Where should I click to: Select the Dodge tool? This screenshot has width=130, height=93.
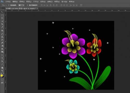pyautogui.click(x=2, y=52)
